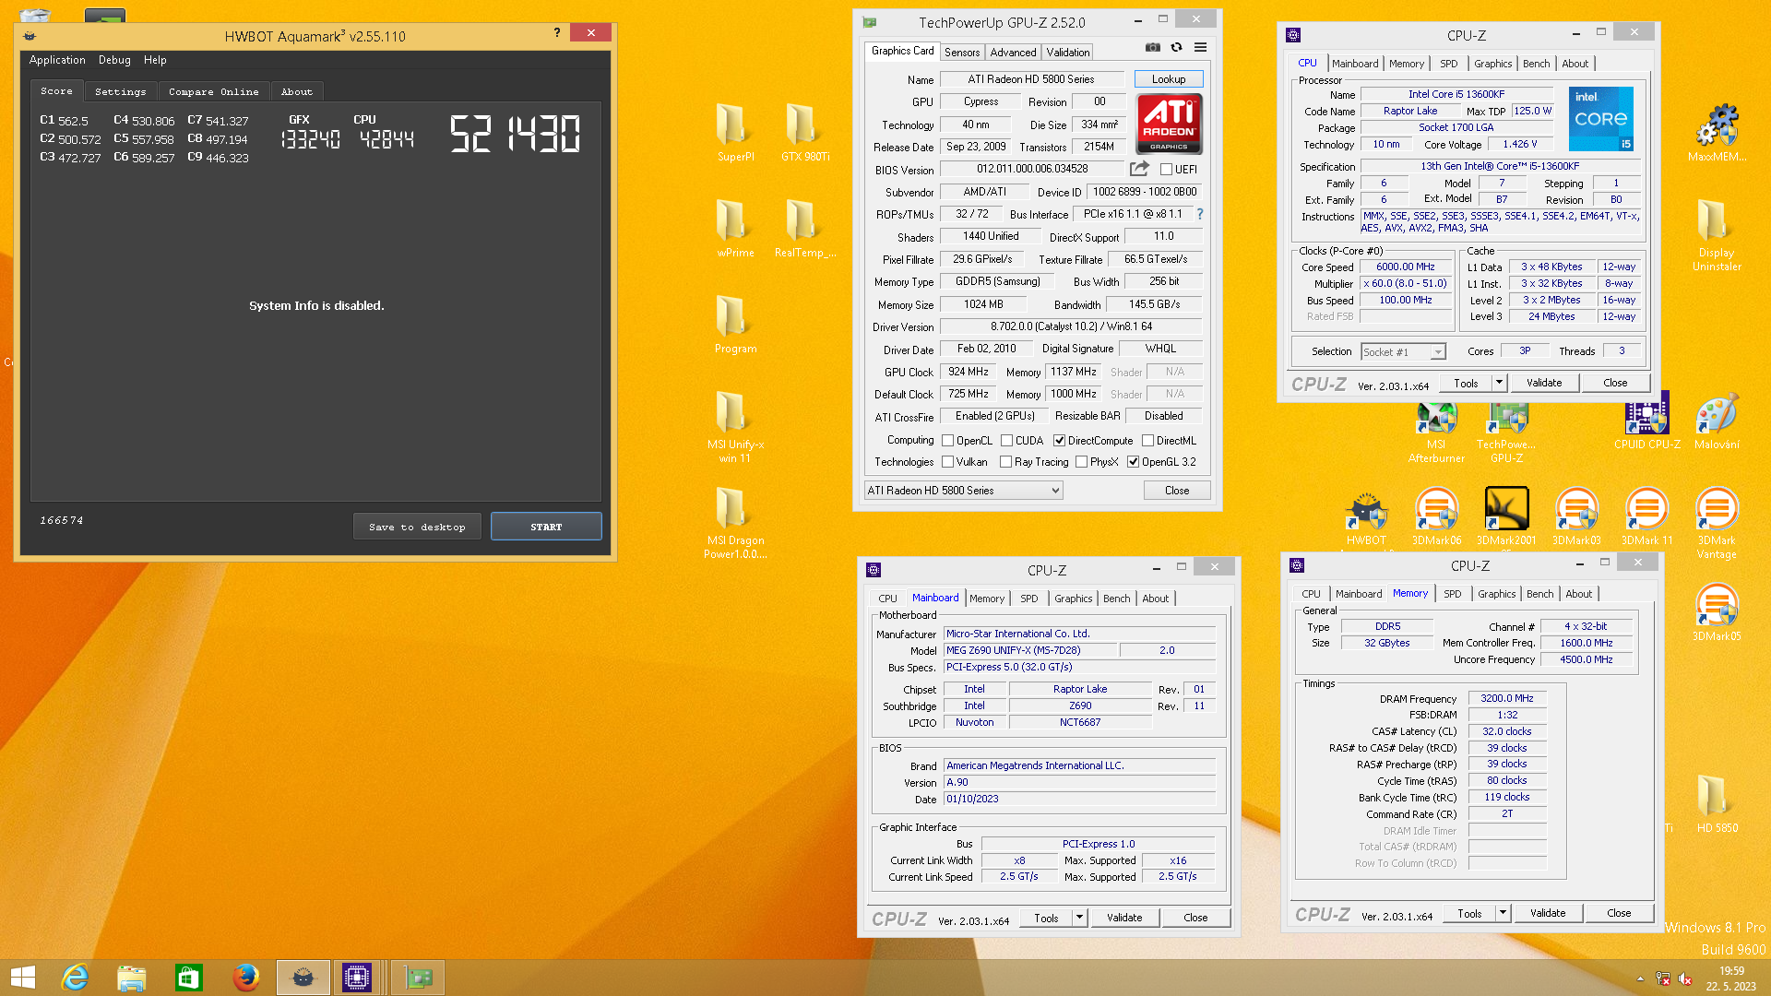Click Save to desktop in Aquamark
This screenshot has width=1771, height=996.
[417, 527]
